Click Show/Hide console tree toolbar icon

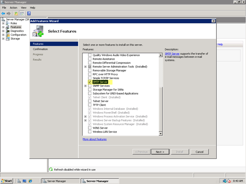click(22, 14)
